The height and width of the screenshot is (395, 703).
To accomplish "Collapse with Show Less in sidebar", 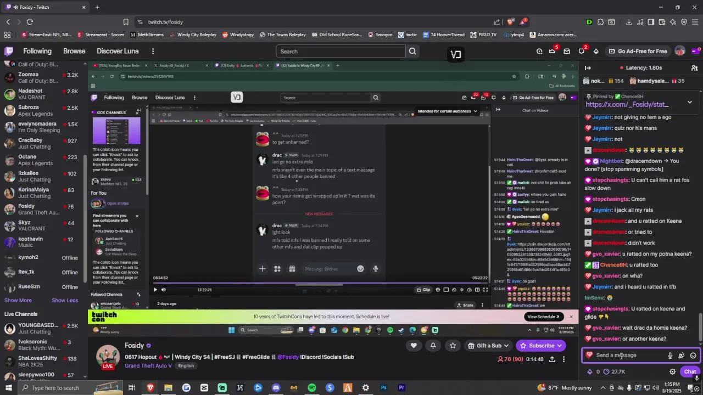I will click(65, 300).
